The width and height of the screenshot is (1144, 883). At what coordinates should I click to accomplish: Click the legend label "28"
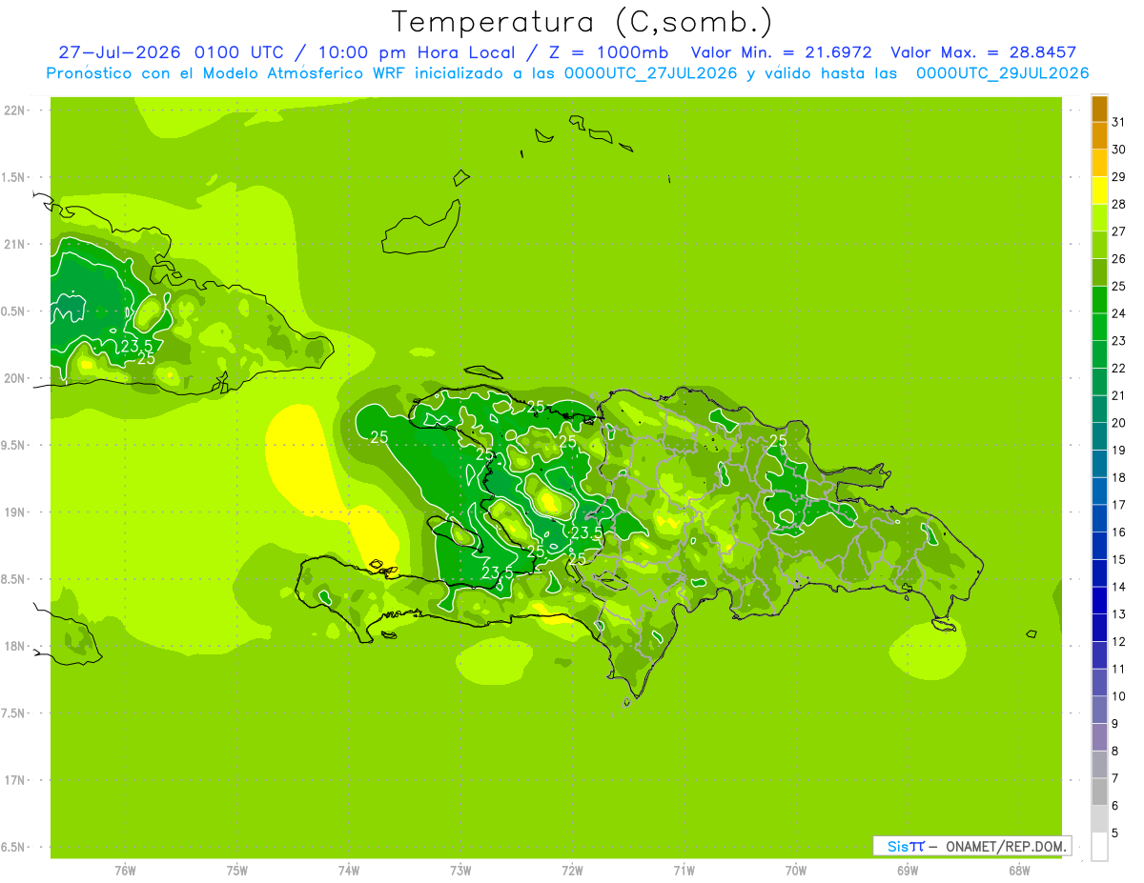point(1118,205)
